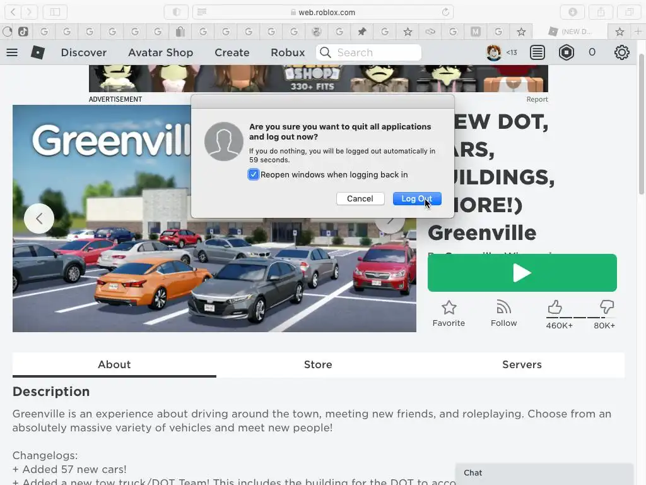Click the Report ad link
The image size is (646, 485).
tap(537, 99)
